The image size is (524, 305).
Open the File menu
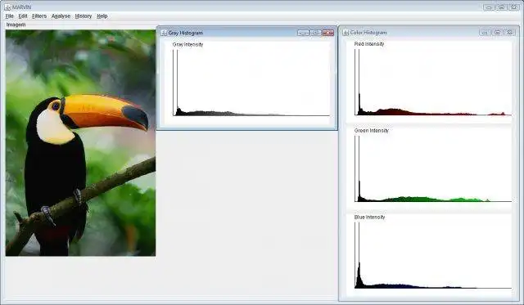point(9,16)
